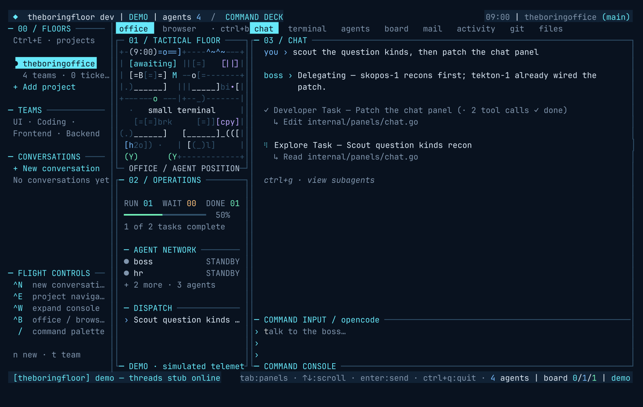Click the [awaiting] desk in Tactical Floor

tap(153, 64)
